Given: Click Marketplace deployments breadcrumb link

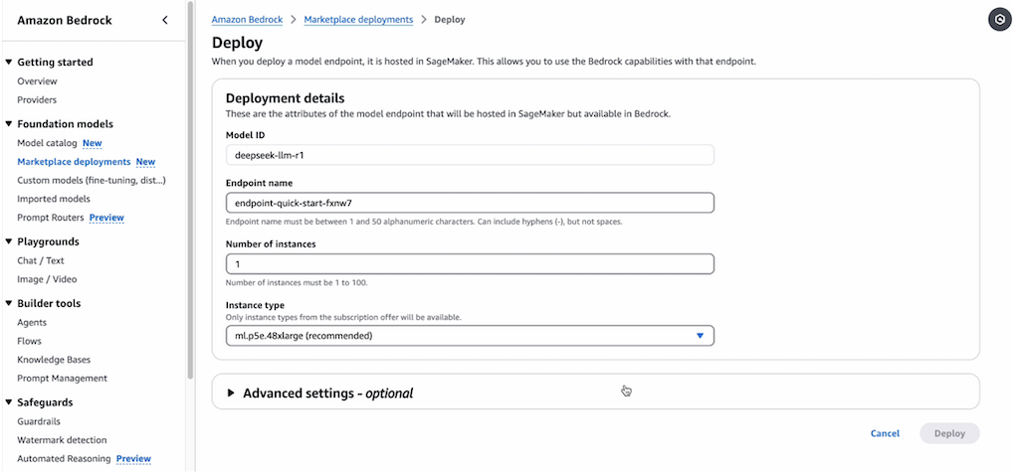Looking at the screenshot, I should click(x=358, y=20).
